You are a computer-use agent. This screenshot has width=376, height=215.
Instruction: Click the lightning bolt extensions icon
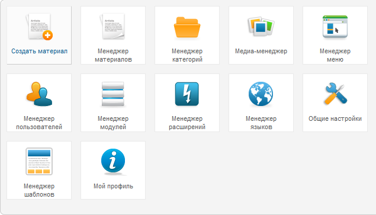pos(187,94)
